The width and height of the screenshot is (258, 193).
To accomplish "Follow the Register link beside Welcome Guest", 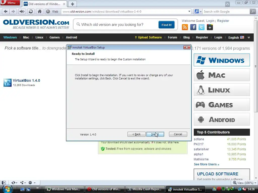I will click(x=223, y=21).
